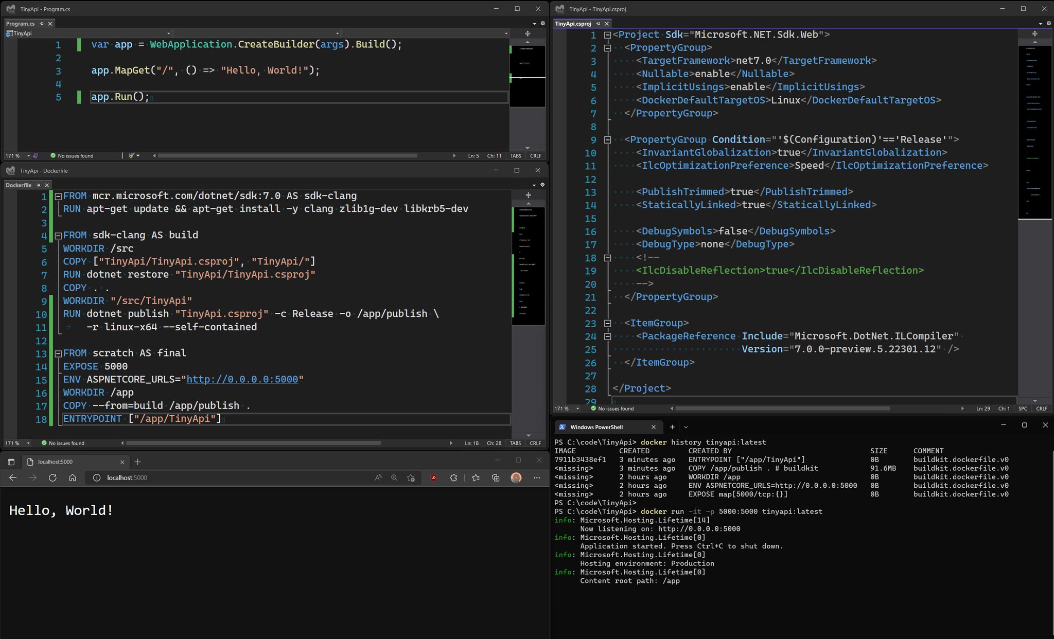Toggle pin on the TinyApi.csproj tab
Screen dimensions: 1054x639
coord(598,24)
